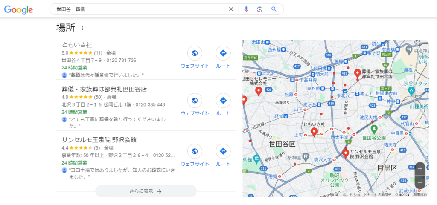Screen dimensions: 437x205
Task: Click ルート label for サンセルモ玉泉院 野沢会館
Action: [223, 164]
